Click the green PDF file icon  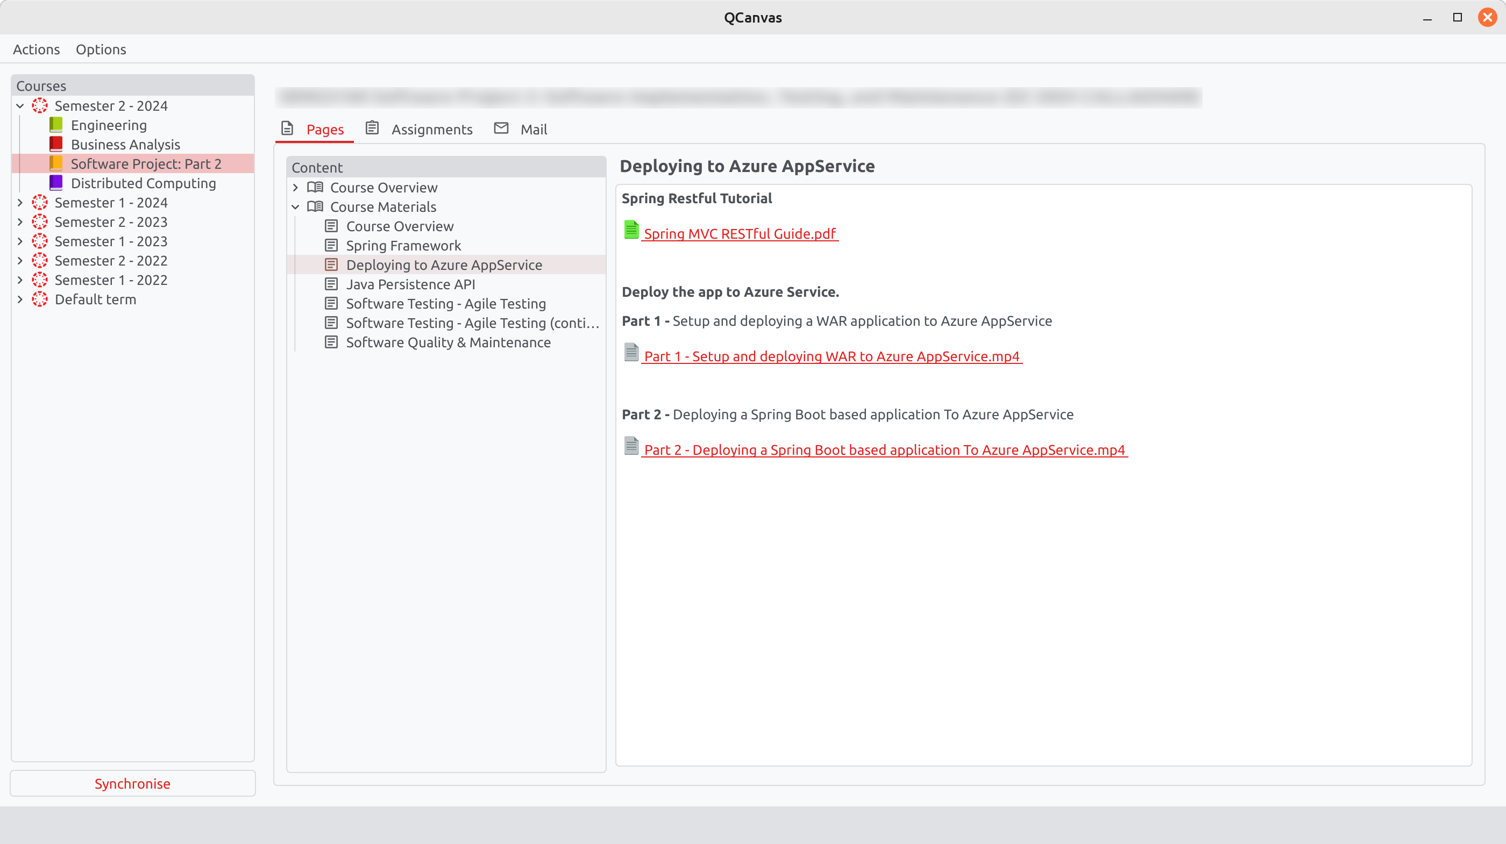pos(631,230)
